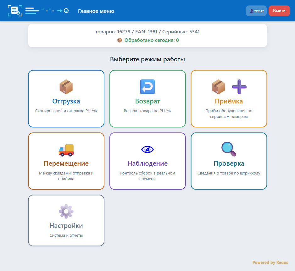Click the Главное меню header title
The width and height of the screenshot is (295, 271).
click(96, 11)
